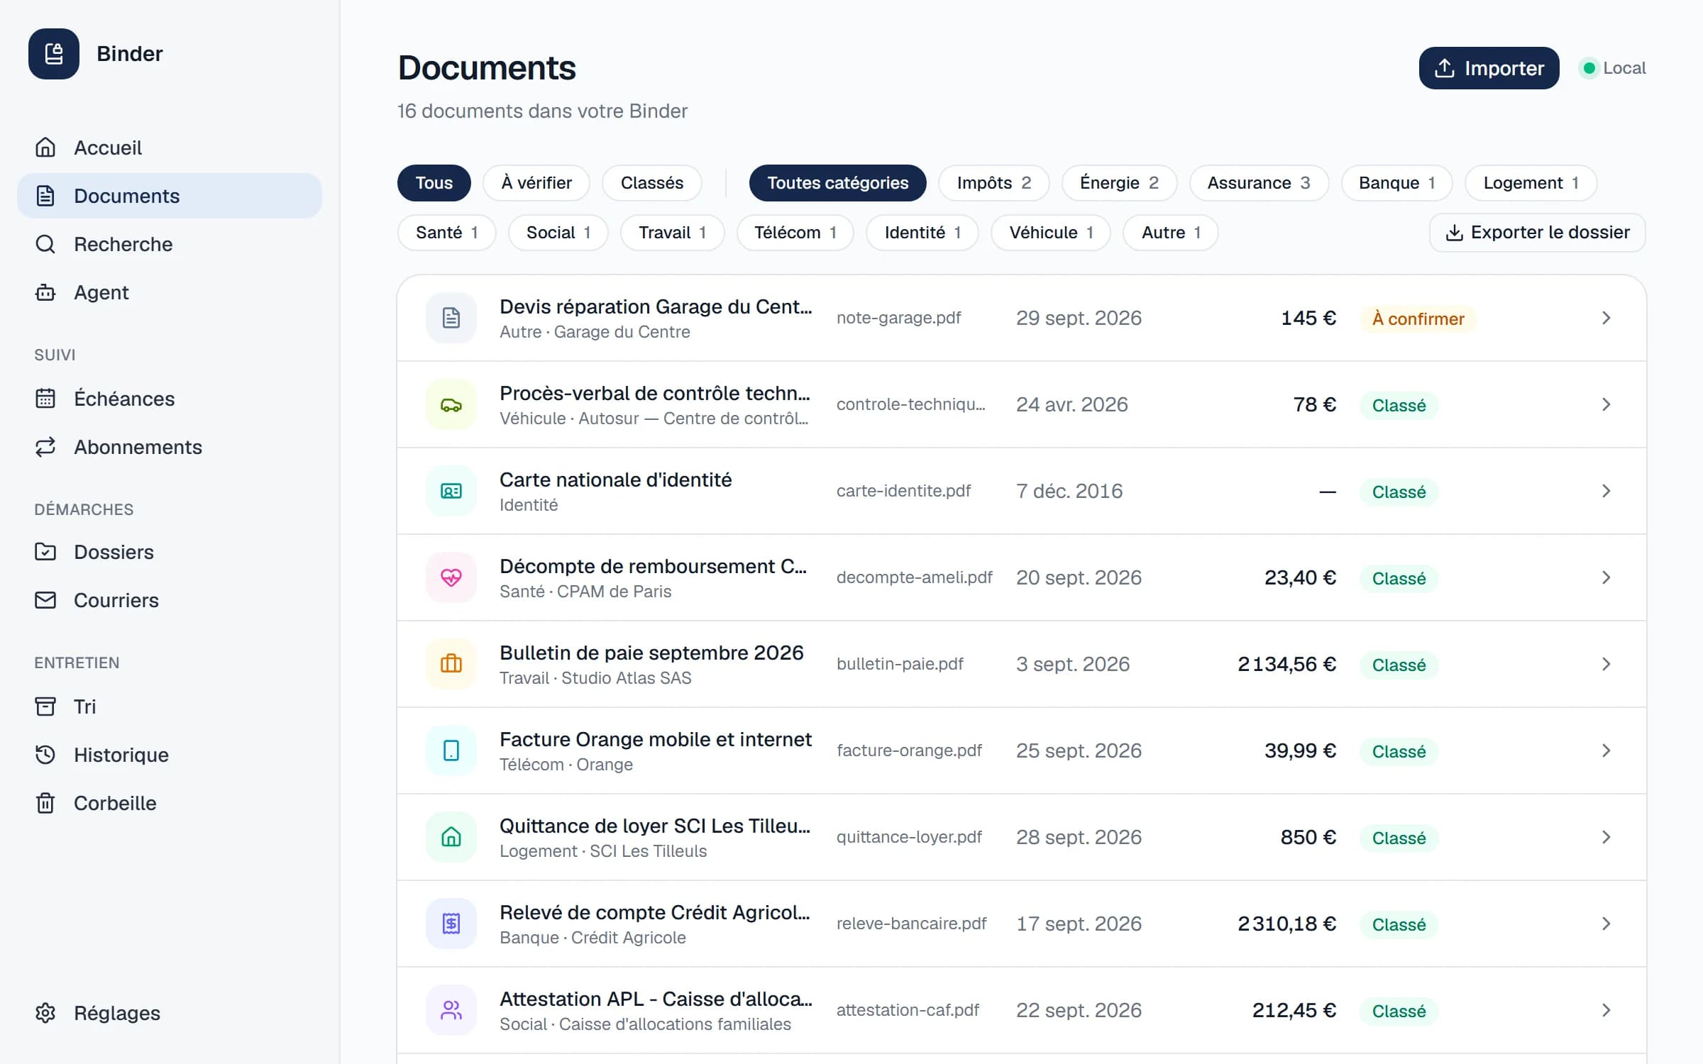Expand the Facture Orange row chevron
Image resolution: width=1703 pixels, height=1064 pixels.
coord(1606,750)
